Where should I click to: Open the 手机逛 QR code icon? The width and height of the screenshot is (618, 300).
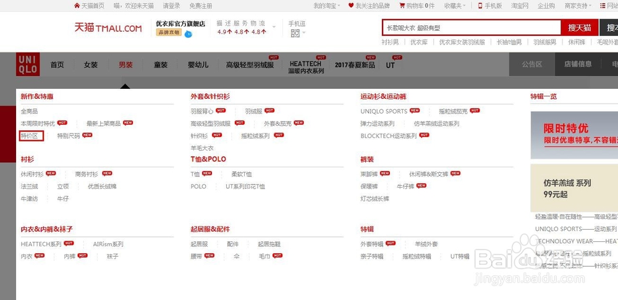coord(295,33)
